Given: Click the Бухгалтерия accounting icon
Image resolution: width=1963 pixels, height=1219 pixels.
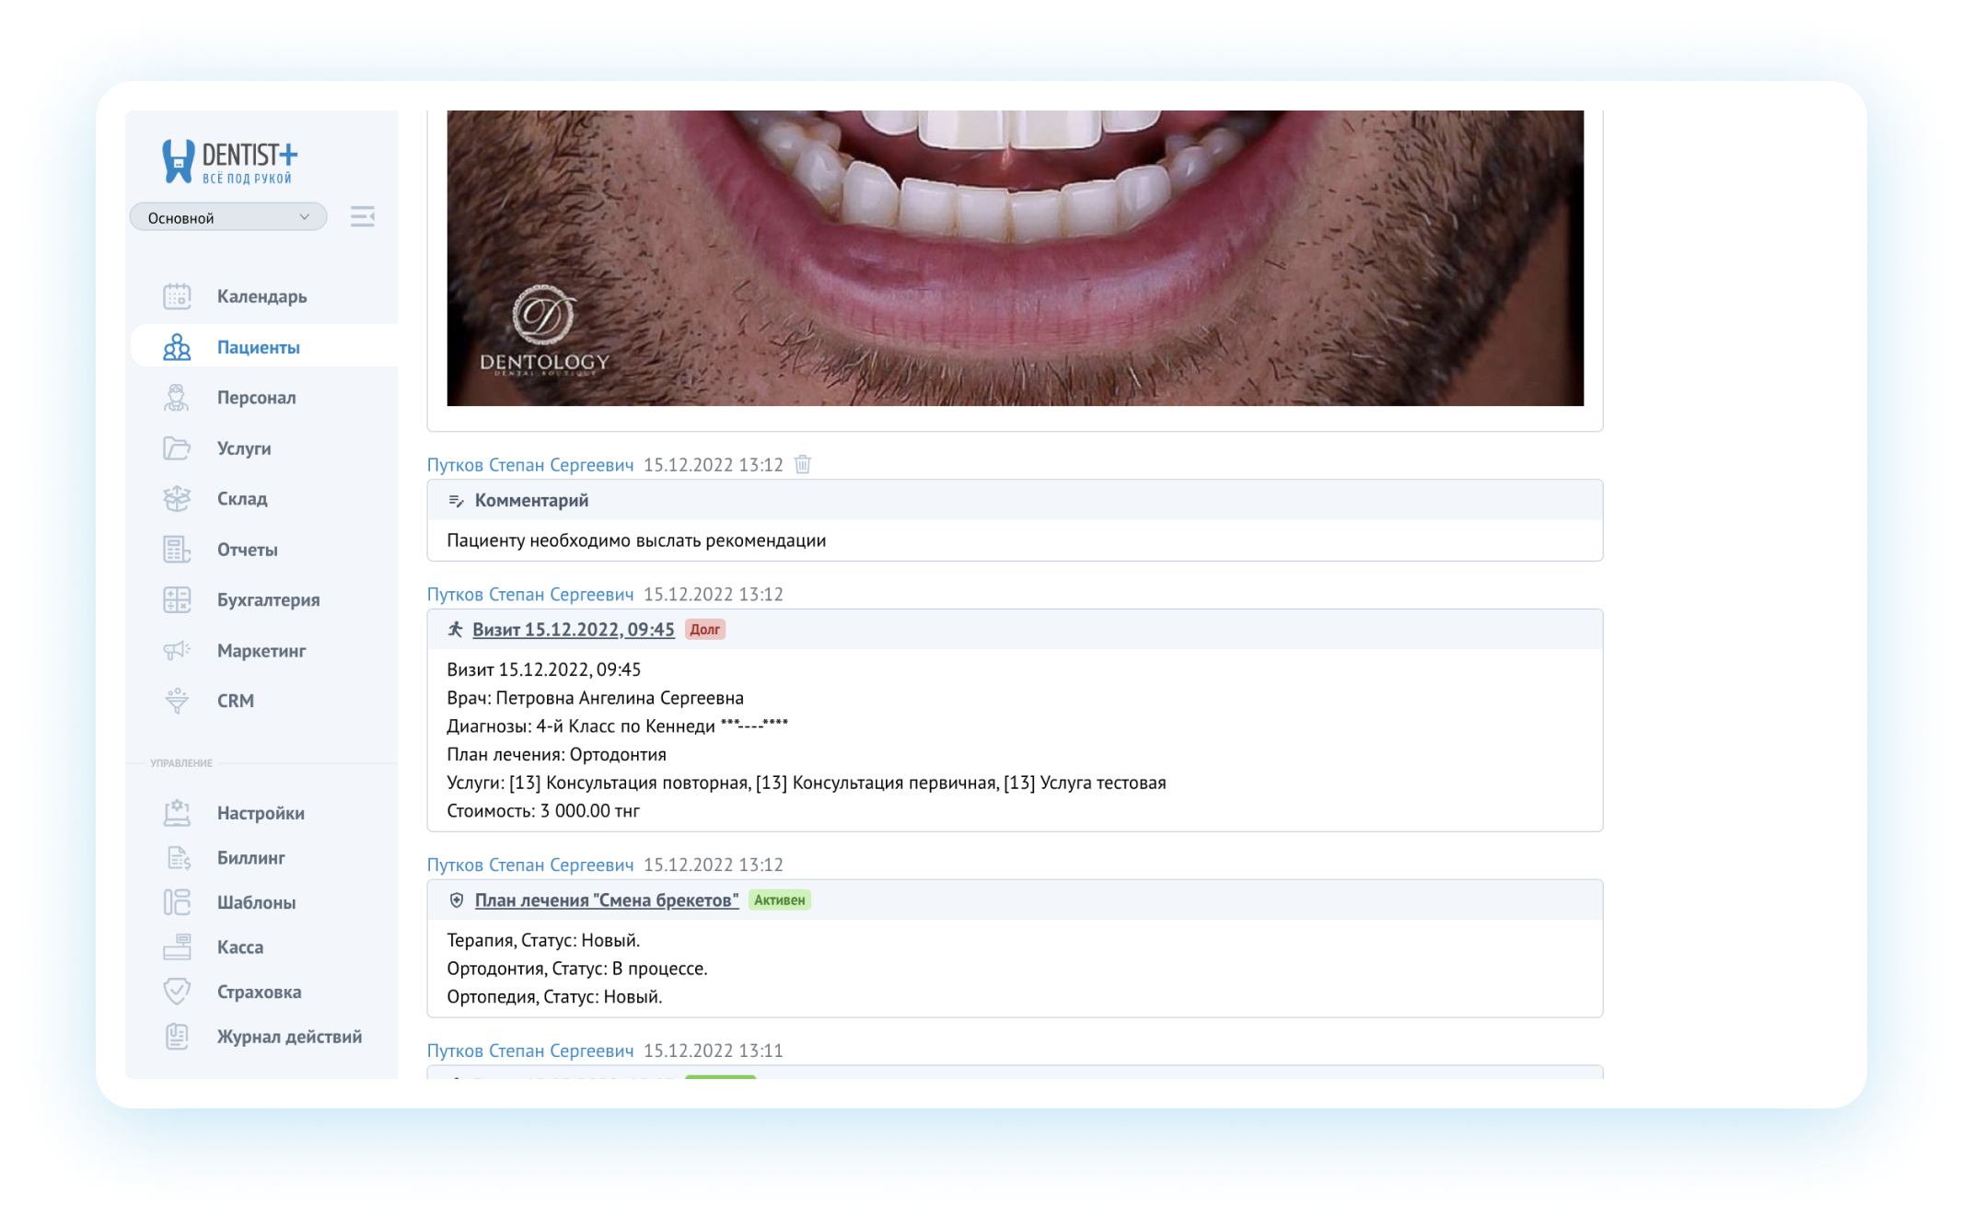Looking at the screenshot, I should [177, 599].
